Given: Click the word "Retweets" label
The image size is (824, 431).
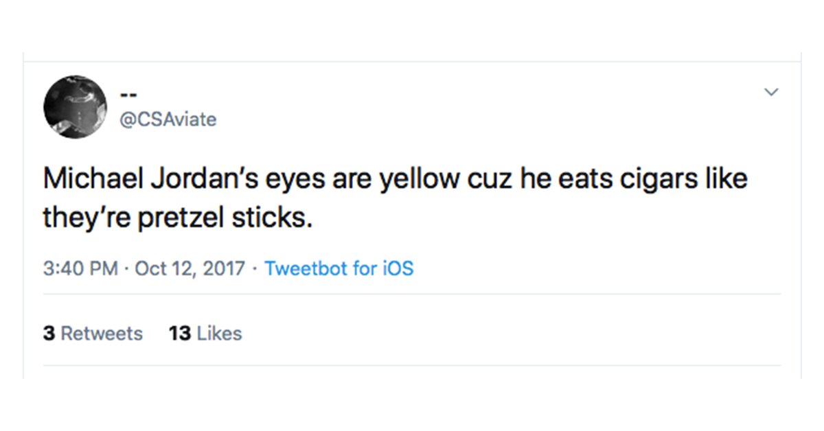Looking at the screenshot, I should pos(102,334).
